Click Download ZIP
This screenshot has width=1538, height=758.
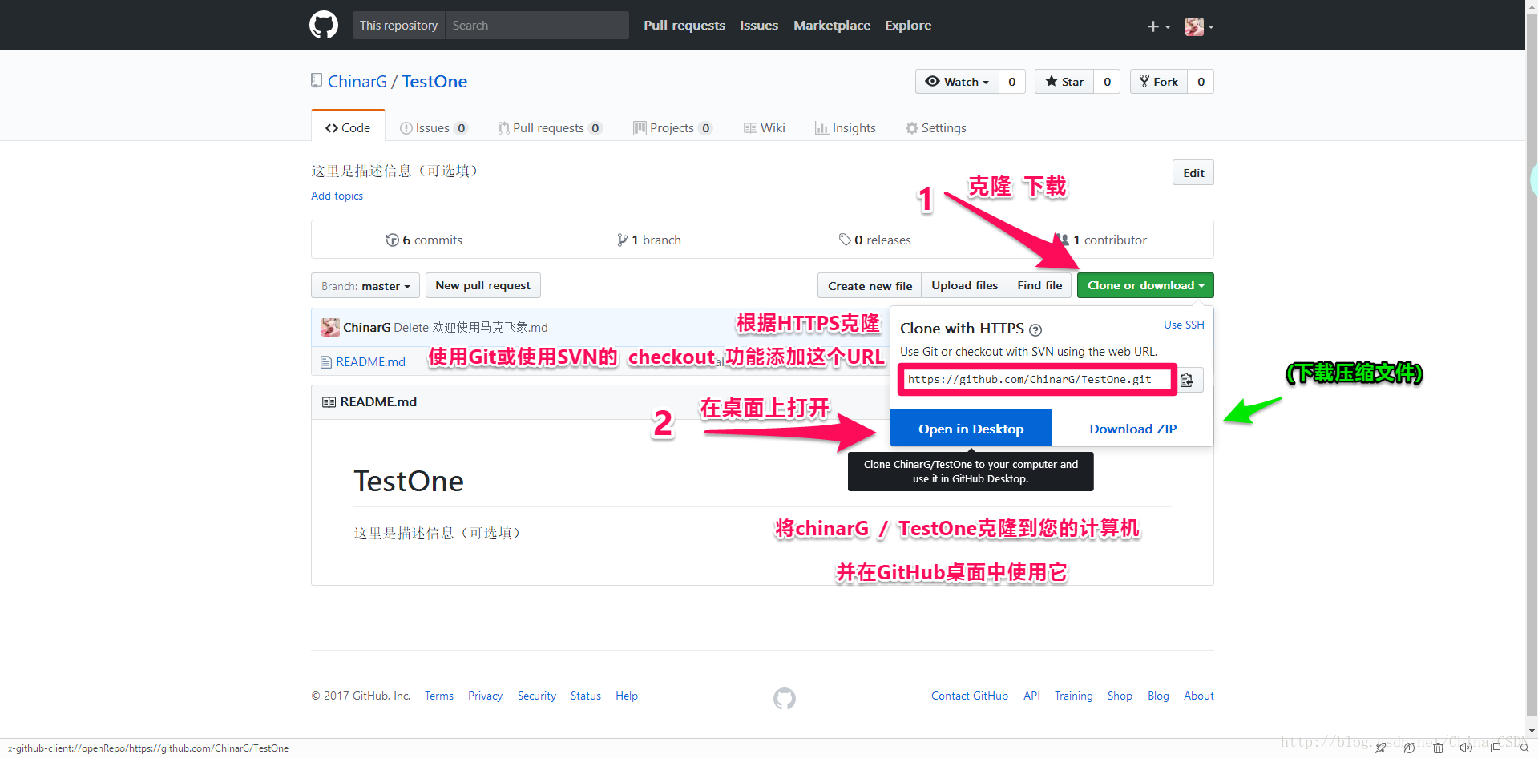pyautogui.click(x=1132, y=429)
